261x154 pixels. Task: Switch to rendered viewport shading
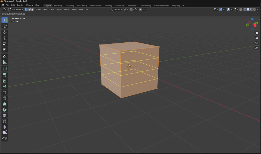click(x=254, y=9)
